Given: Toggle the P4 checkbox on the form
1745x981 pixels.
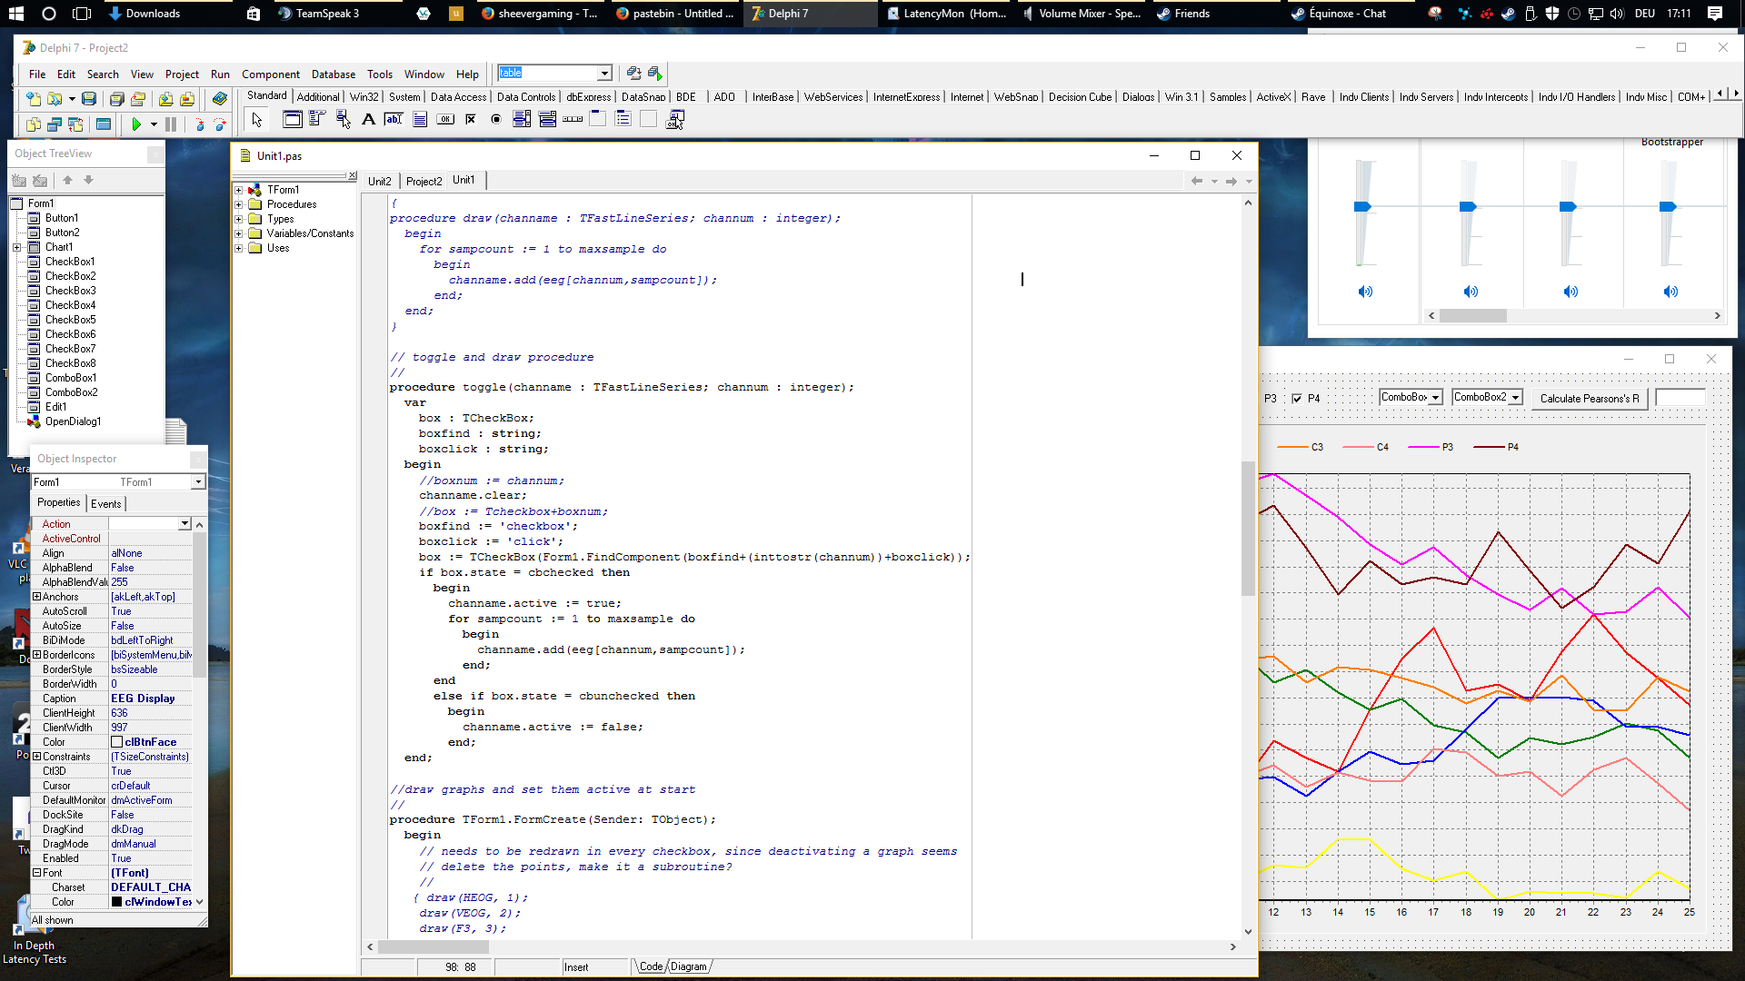Looking at the screenshot, I should point(1297,398).
